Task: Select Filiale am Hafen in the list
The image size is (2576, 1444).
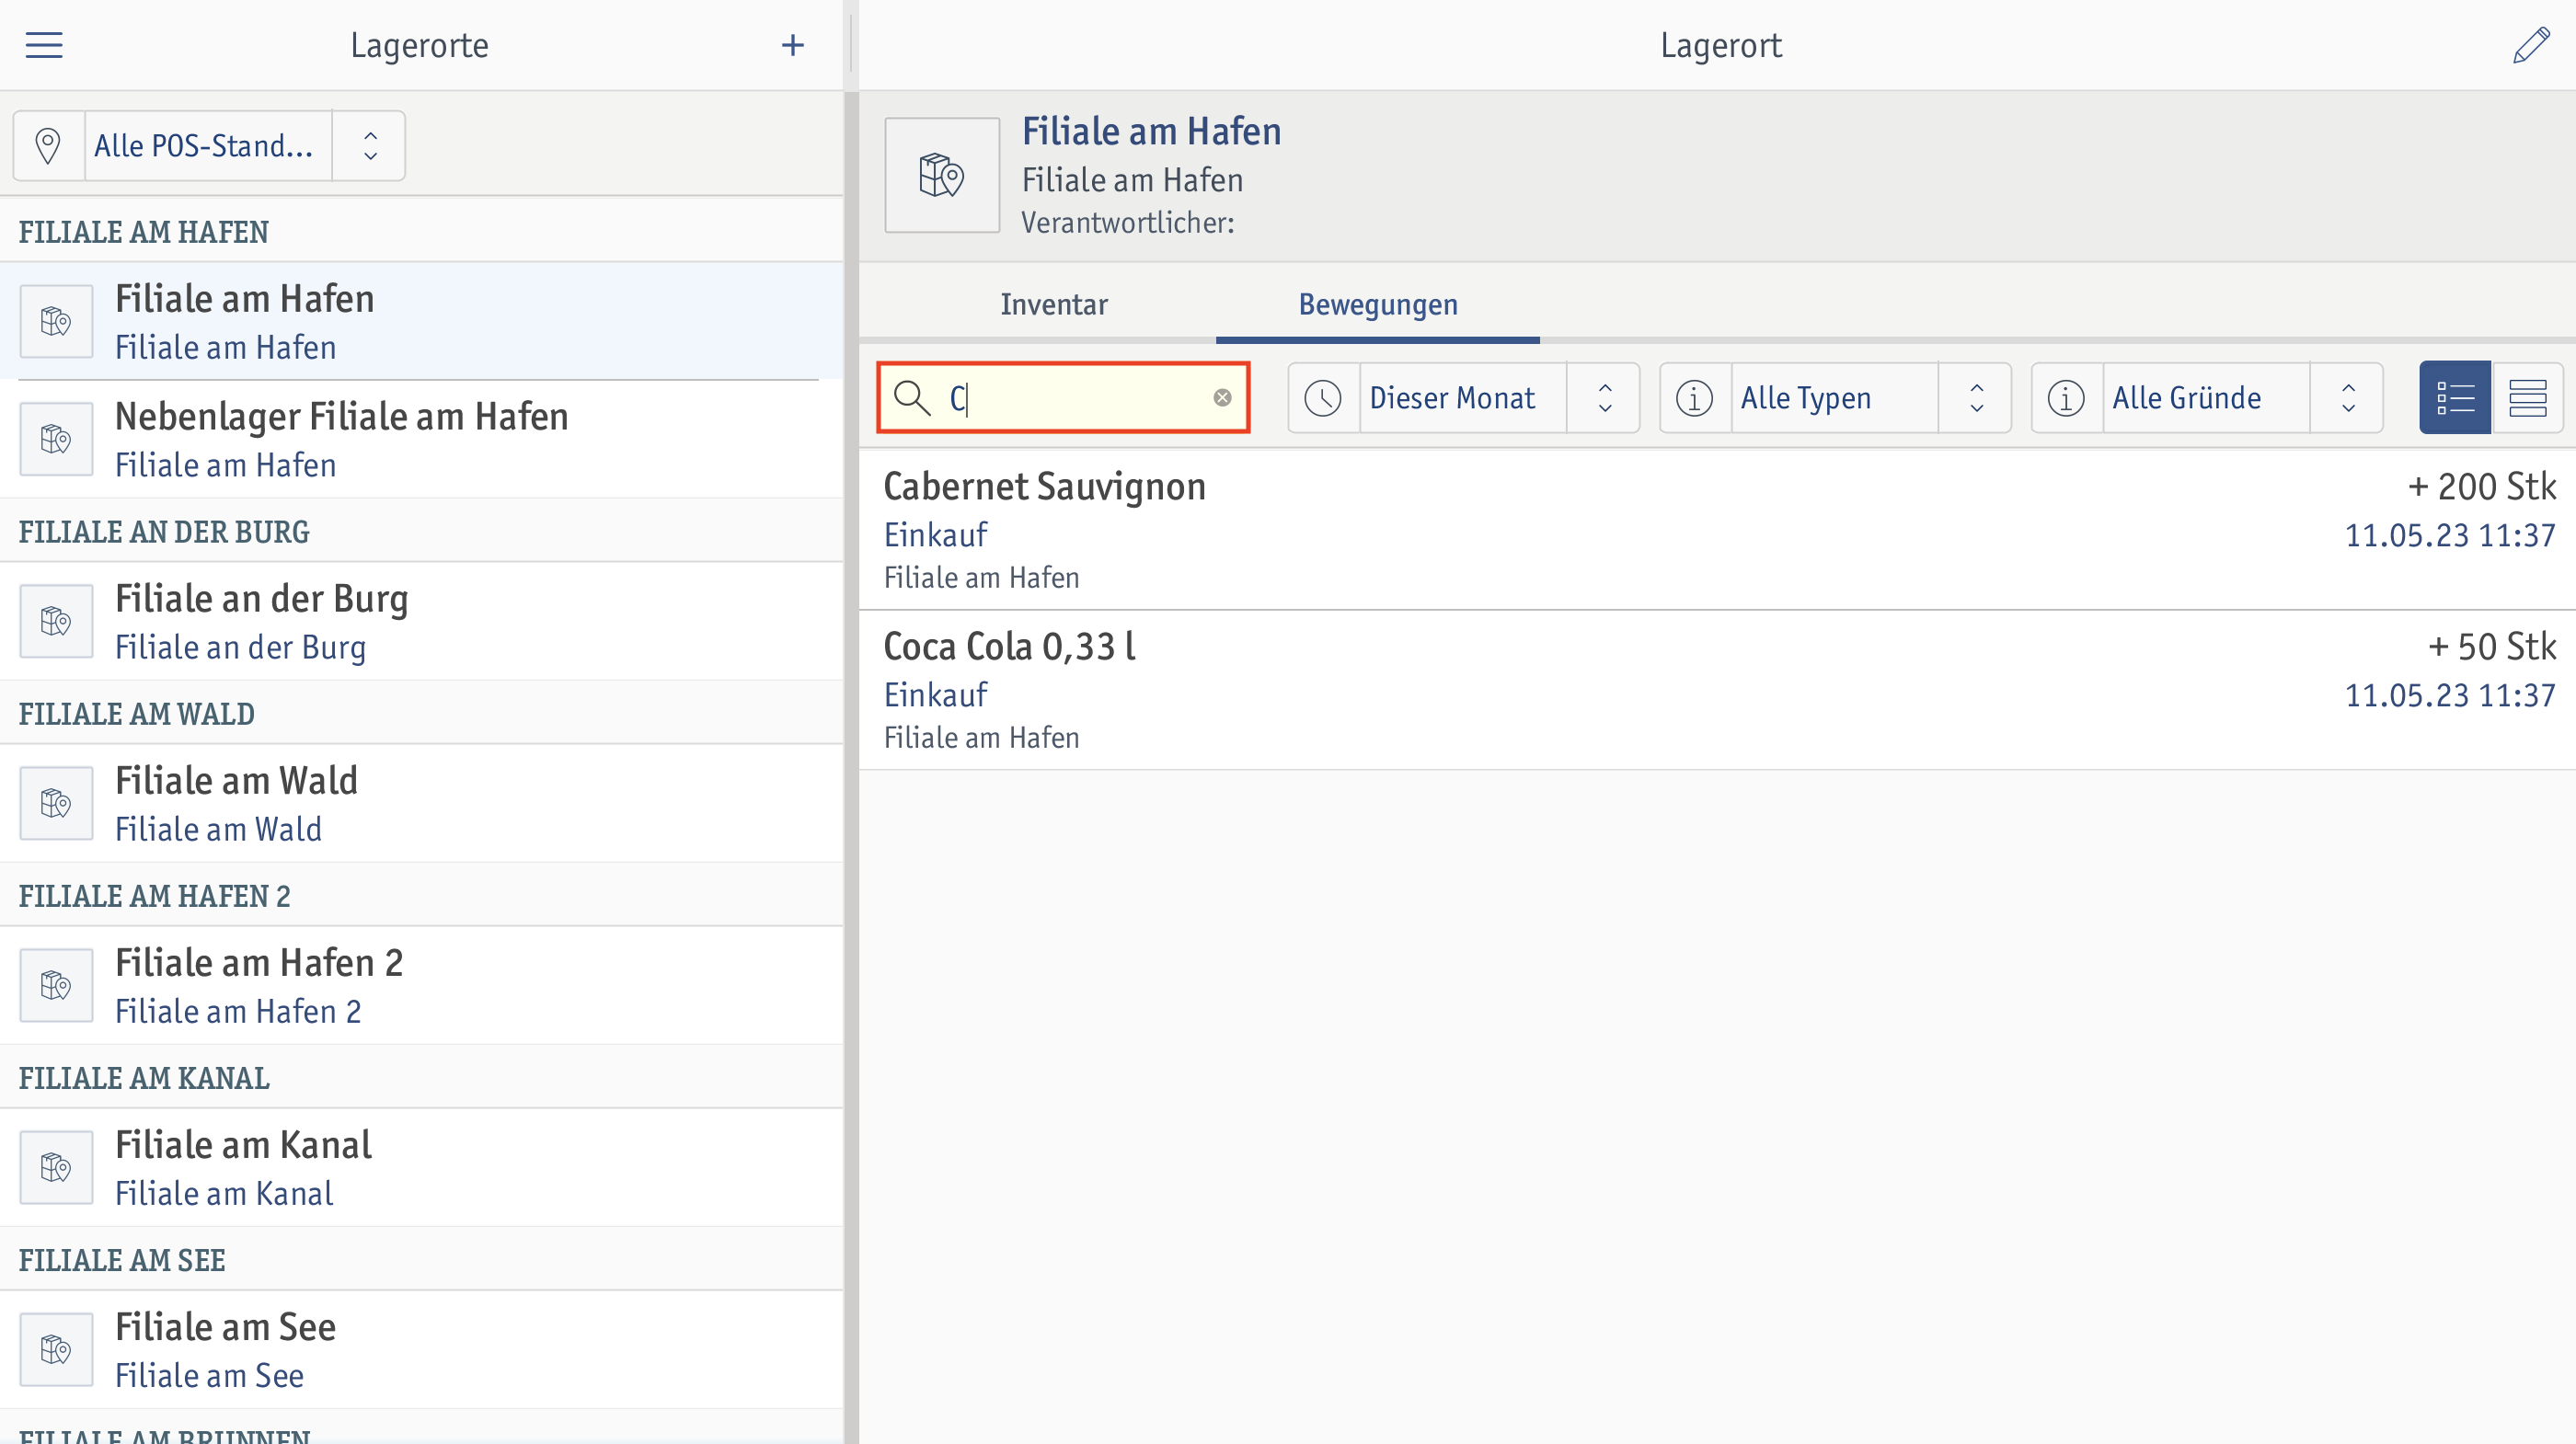Action: click(x=421, y=321)
